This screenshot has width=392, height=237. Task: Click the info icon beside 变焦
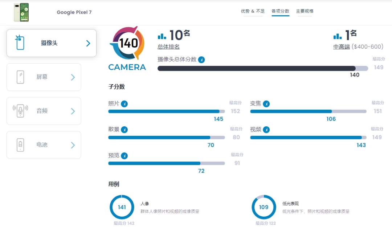[x=266, y=104]
